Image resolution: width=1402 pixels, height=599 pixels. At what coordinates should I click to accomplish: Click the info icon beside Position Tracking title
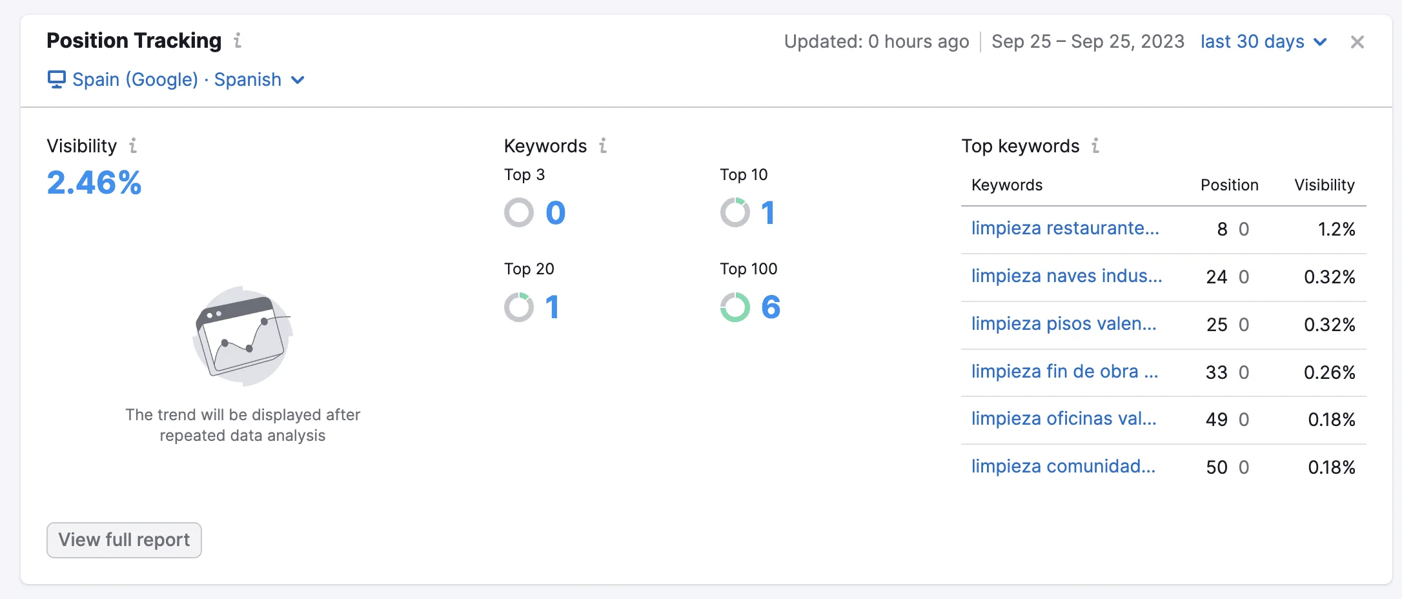pos(238,41)
